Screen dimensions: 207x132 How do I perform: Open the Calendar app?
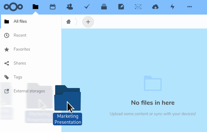coord(53,7)
